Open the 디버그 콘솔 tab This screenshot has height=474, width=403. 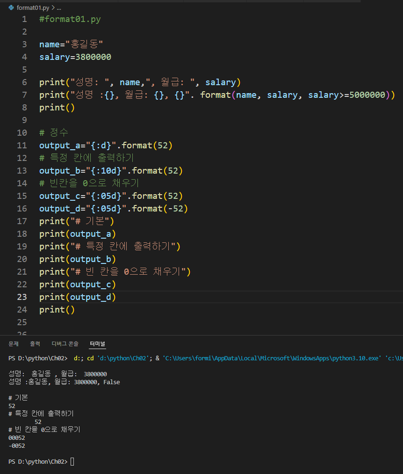pyautogui.click(x=65, y=344)
